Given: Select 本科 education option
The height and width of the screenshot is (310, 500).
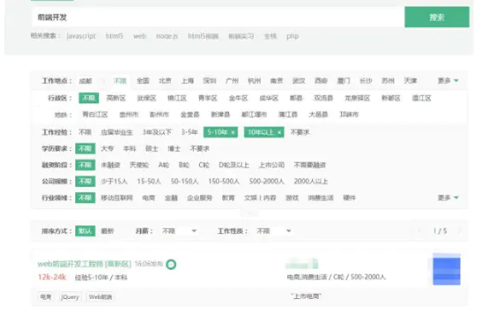Looking at the screenshot, I should coord(129,149).
